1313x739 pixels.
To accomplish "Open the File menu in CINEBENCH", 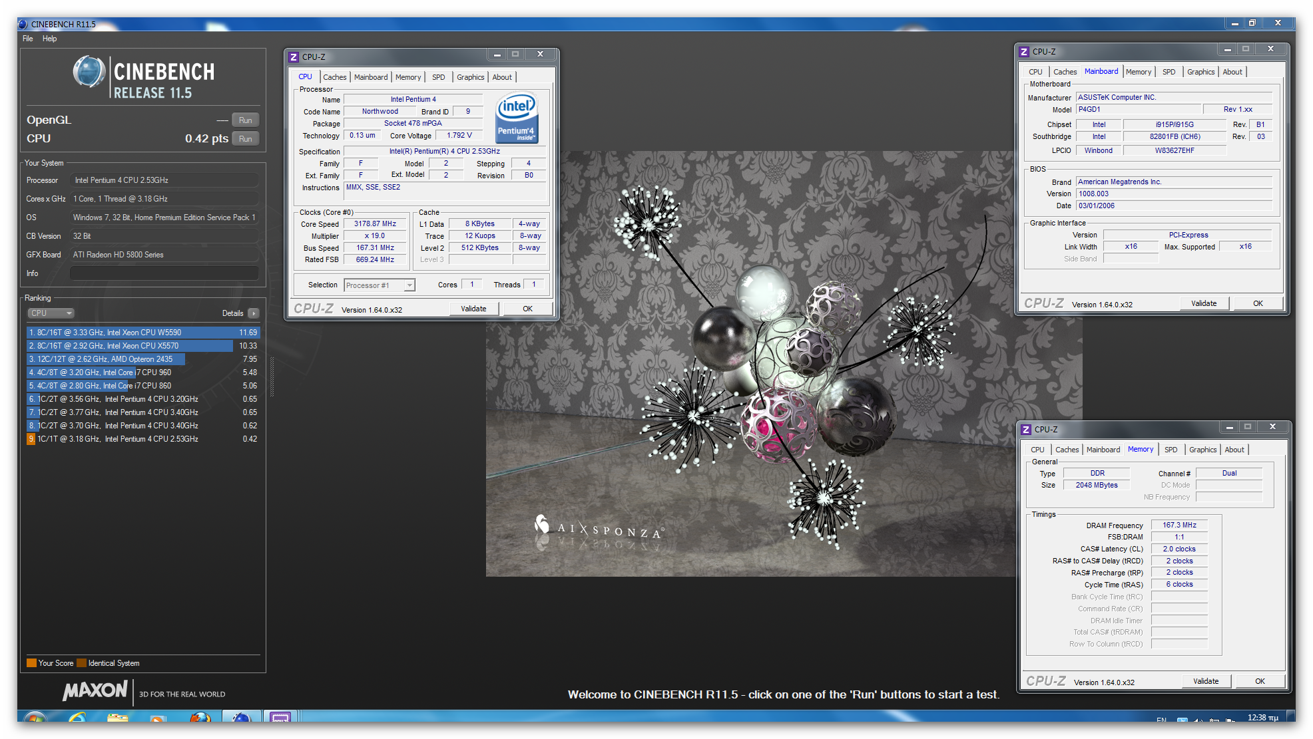I will 28,39.
